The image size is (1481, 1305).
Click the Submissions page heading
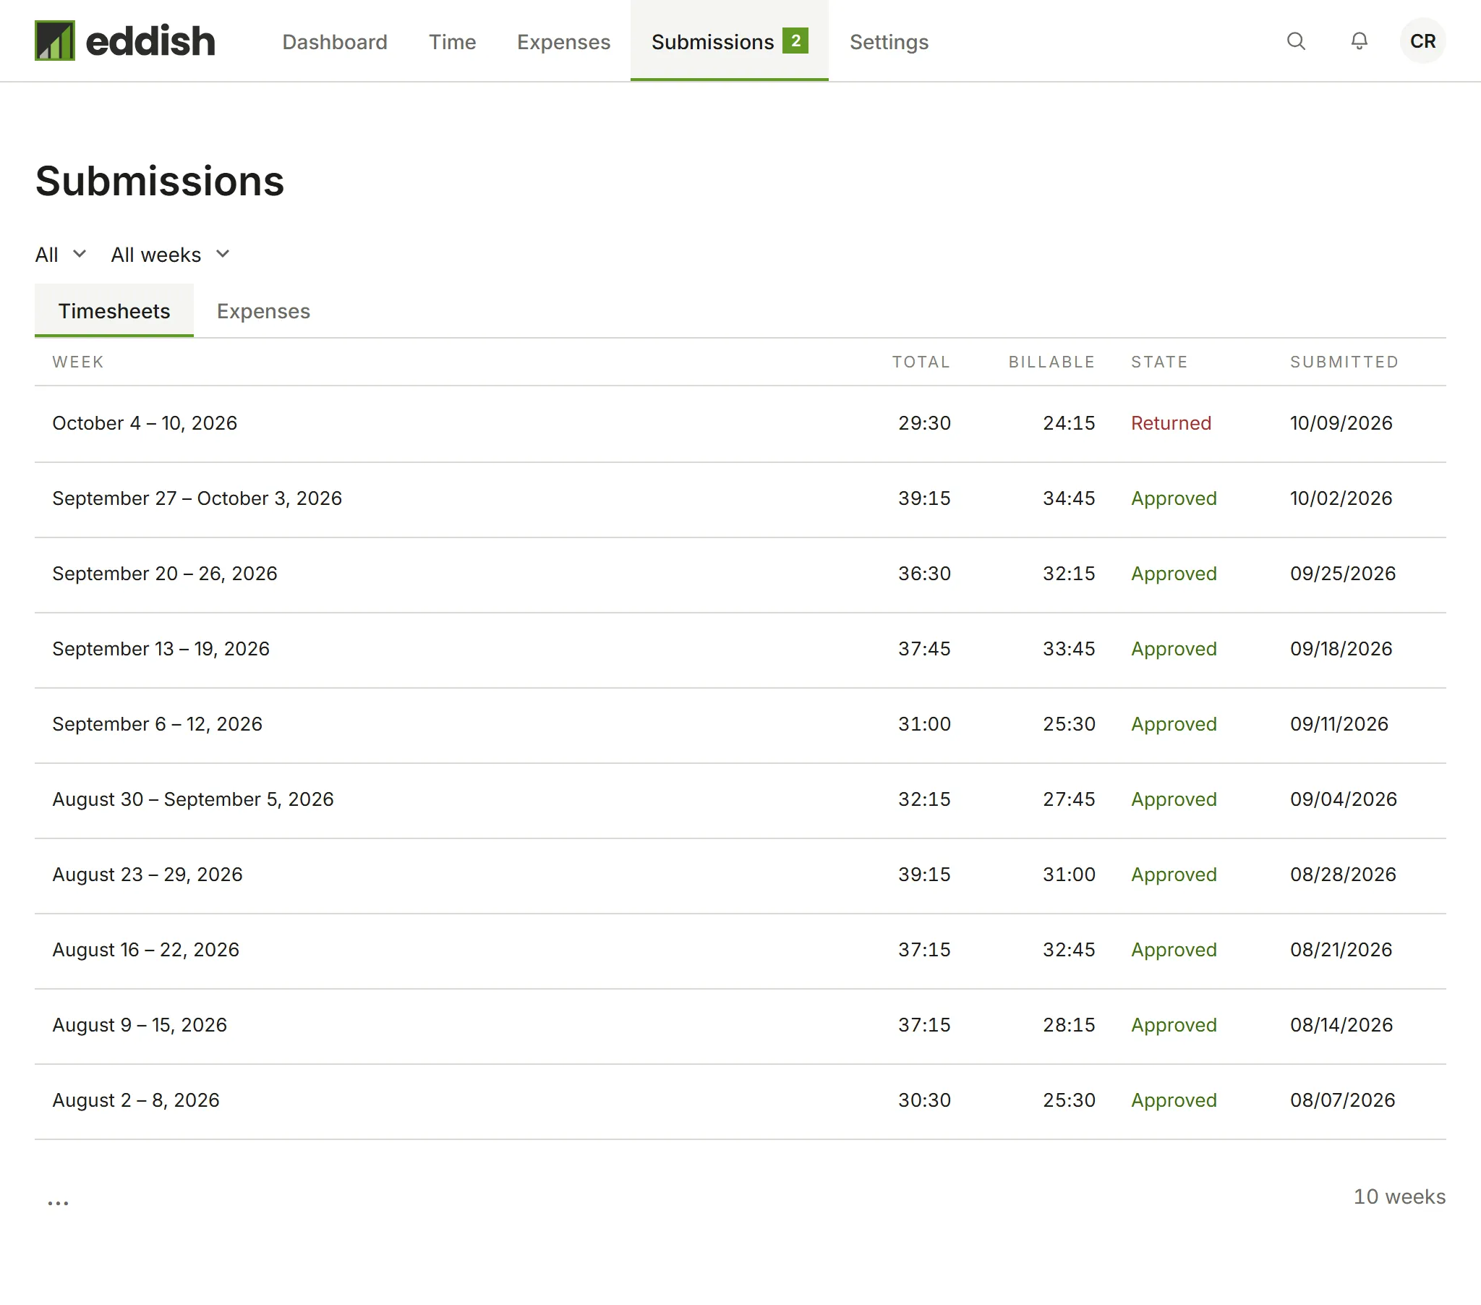[x=159, y=181]
